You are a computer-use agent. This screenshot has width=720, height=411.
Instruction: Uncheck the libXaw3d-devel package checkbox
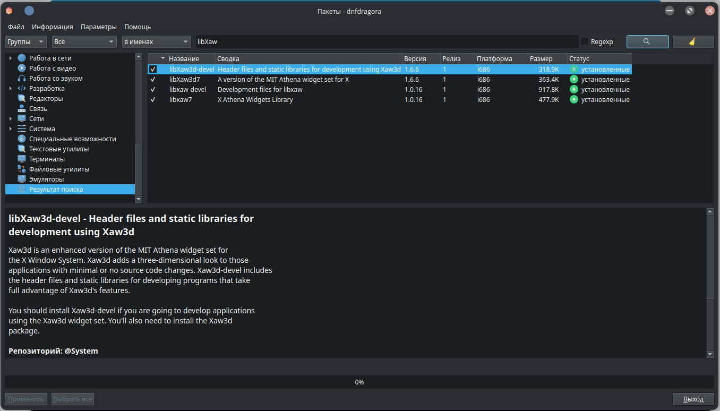tap(153, 70)
